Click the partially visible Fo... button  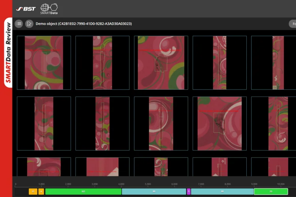[x=292, y=24]
